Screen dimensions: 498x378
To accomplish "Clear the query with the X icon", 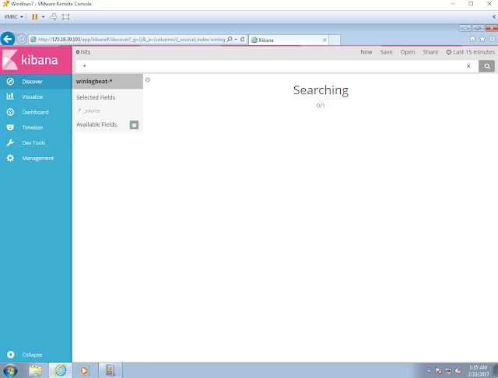I will point(468,66).
